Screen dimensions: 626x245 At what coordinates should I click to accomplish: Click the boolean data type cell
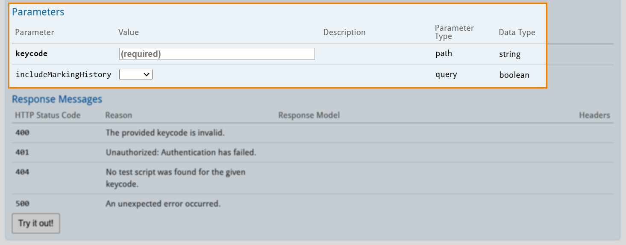(x=514, y=75)
